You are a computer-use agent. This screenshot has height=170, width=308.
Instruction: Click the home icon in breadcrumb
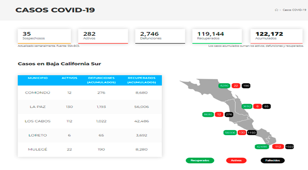pyautogui.click(x=277, y=10)
